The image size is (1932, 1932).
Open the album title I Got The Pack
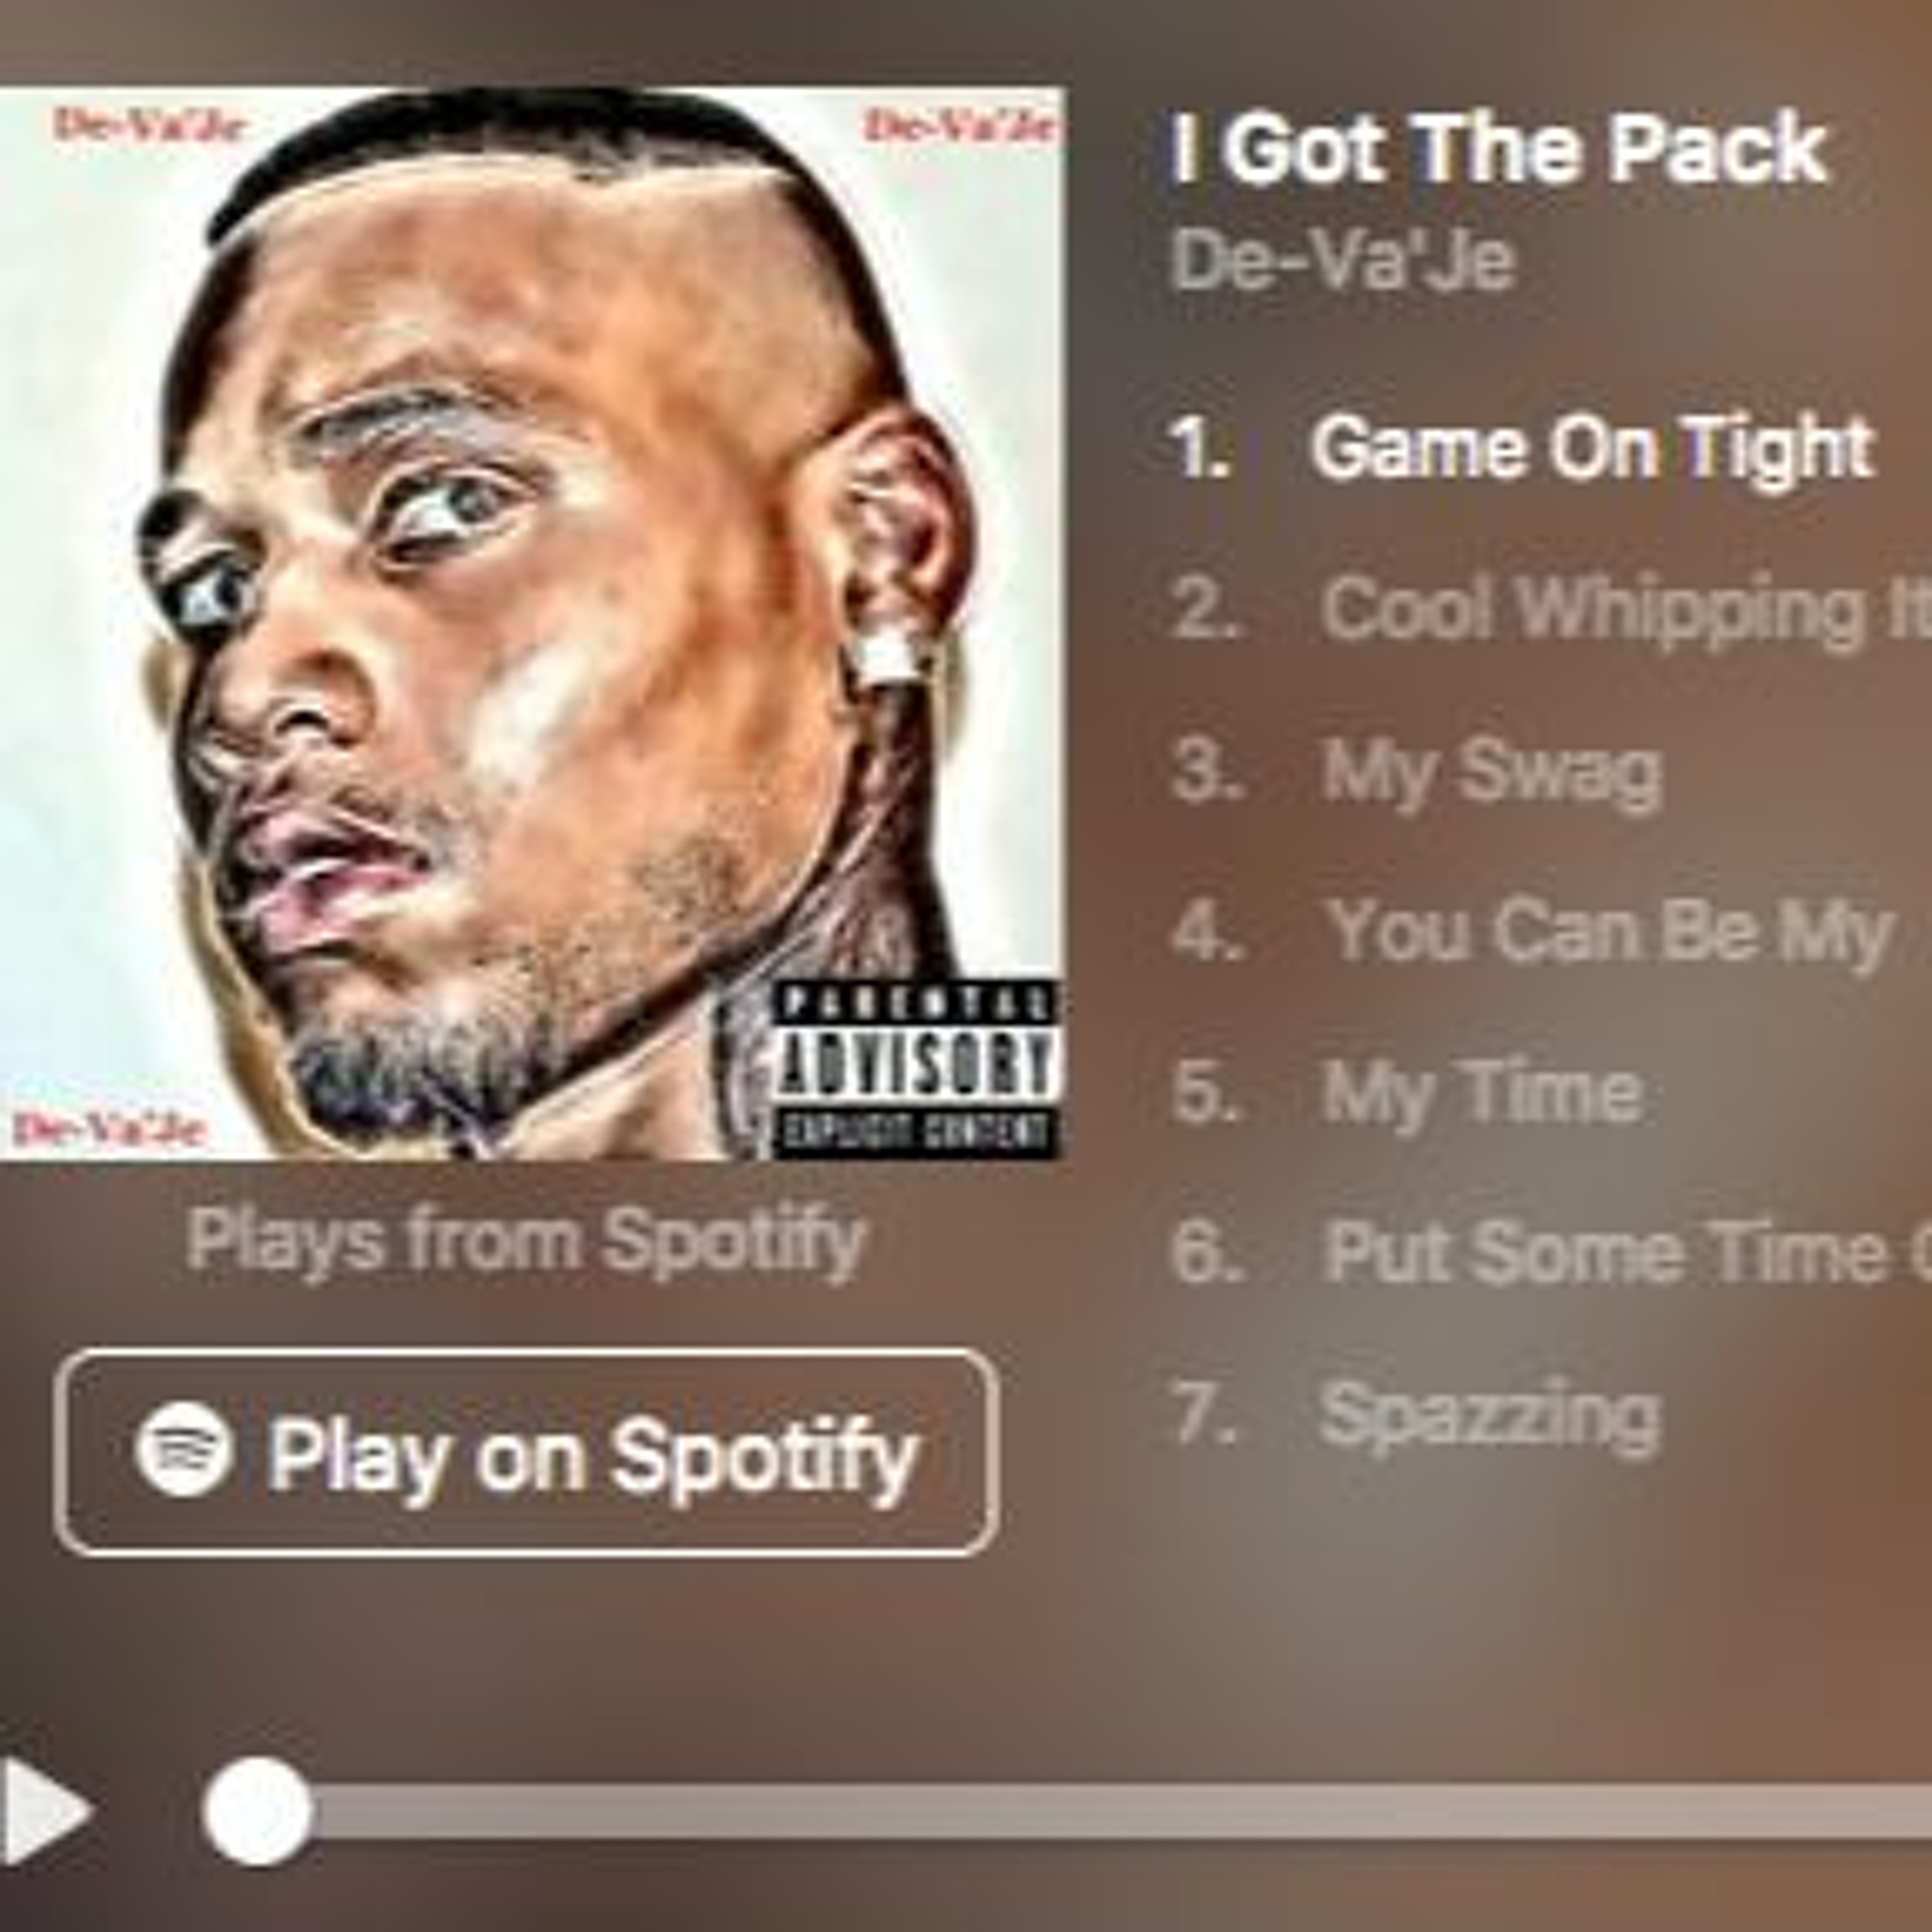(1499, 150)
